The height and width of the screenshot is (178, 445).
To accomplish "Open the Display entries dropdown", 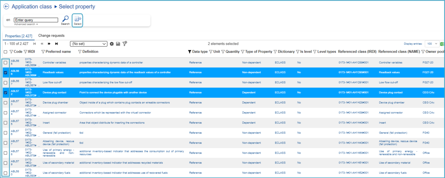I will click(431, 44).
